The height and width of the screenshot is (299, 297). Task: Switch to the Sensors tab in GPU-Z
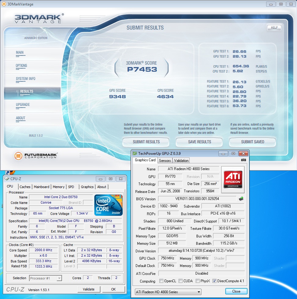pos(165,161)
